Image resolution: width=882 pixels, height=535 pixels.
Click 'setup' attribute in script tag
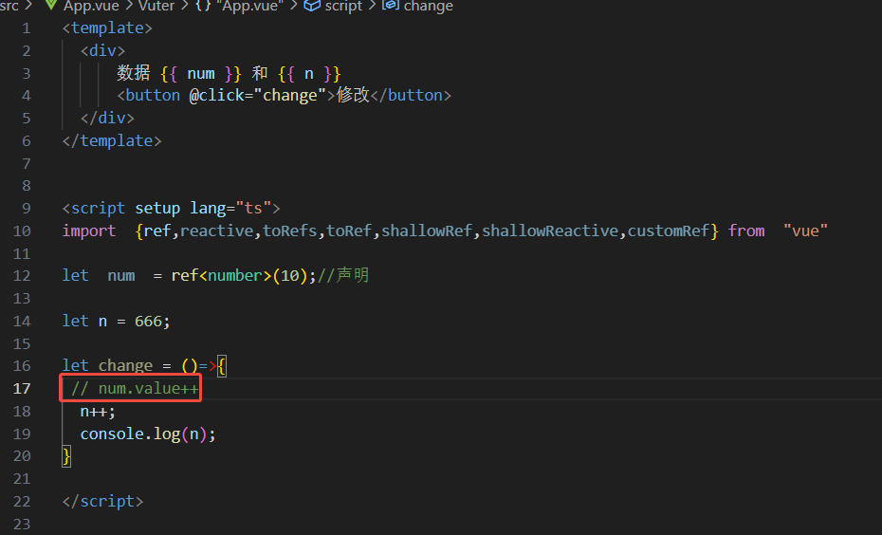157,208
